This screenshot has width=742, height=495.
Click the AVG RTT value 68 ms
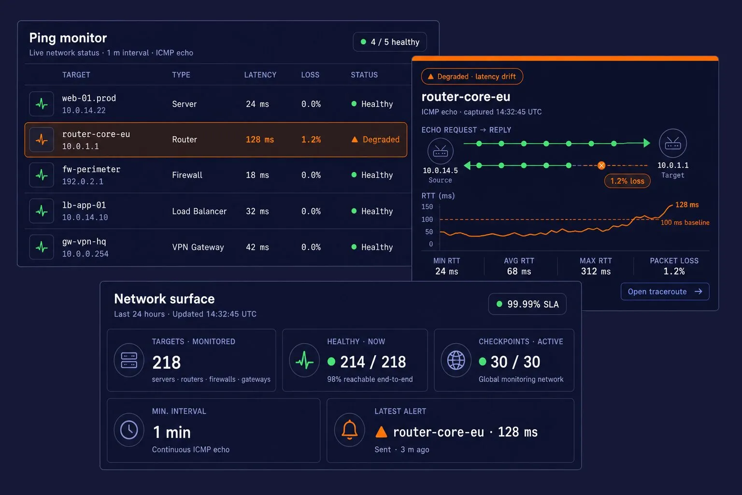(x=519, y=271)
